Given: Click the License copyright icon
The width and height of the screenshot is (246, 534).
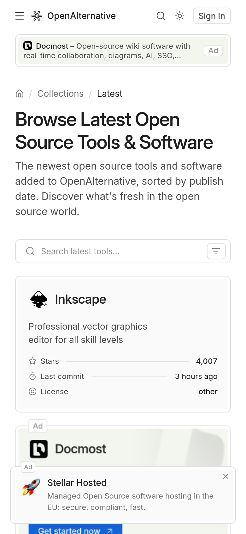Looking at the screenshot, I should click(32, 392).
